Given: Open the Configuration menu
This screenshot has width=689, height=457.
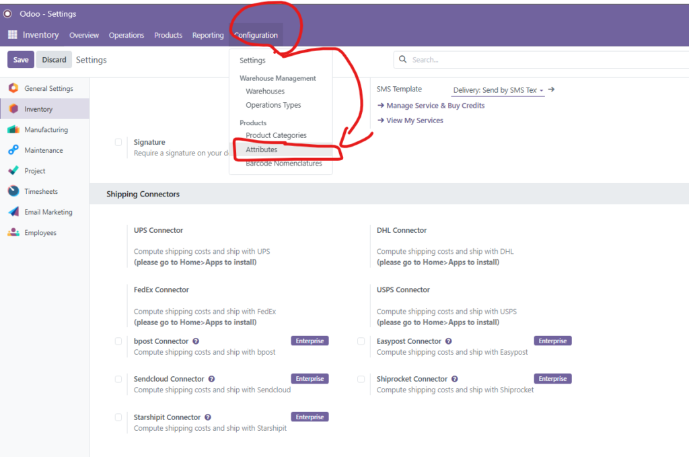Looking at the screenshot, I should pyautogui.click(x=256, y=35).
